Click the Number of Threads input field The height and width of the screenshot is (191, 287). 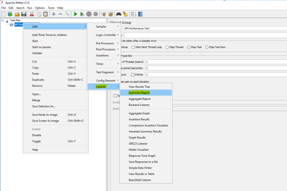click(216, 62)
